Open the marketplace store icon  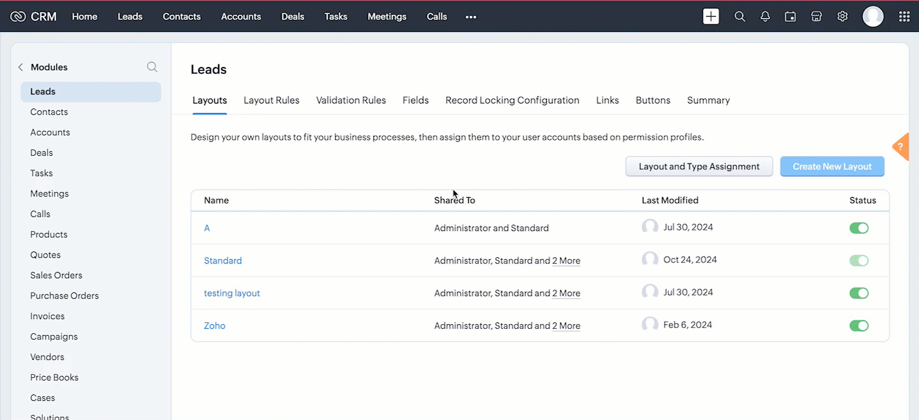click(x=816, y=17)
